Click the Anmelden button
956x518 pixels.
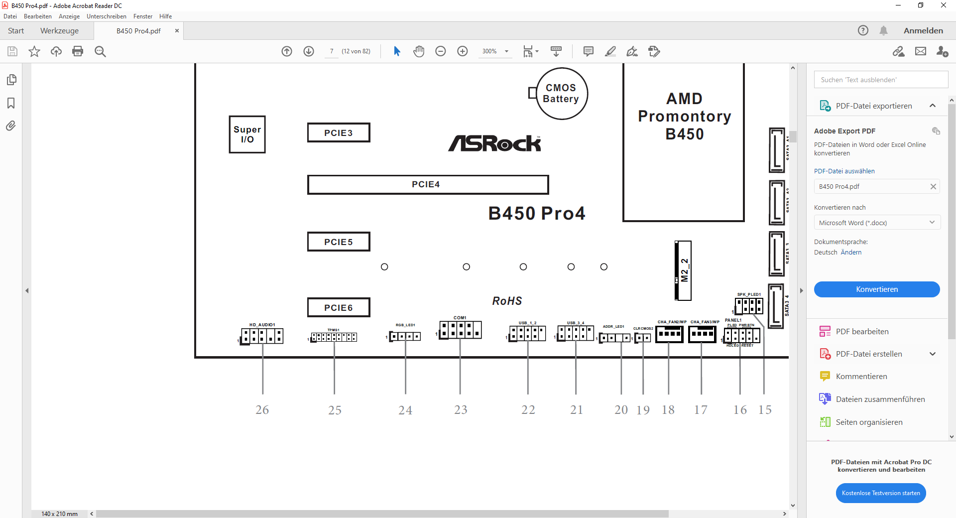[x=923, y=30]
